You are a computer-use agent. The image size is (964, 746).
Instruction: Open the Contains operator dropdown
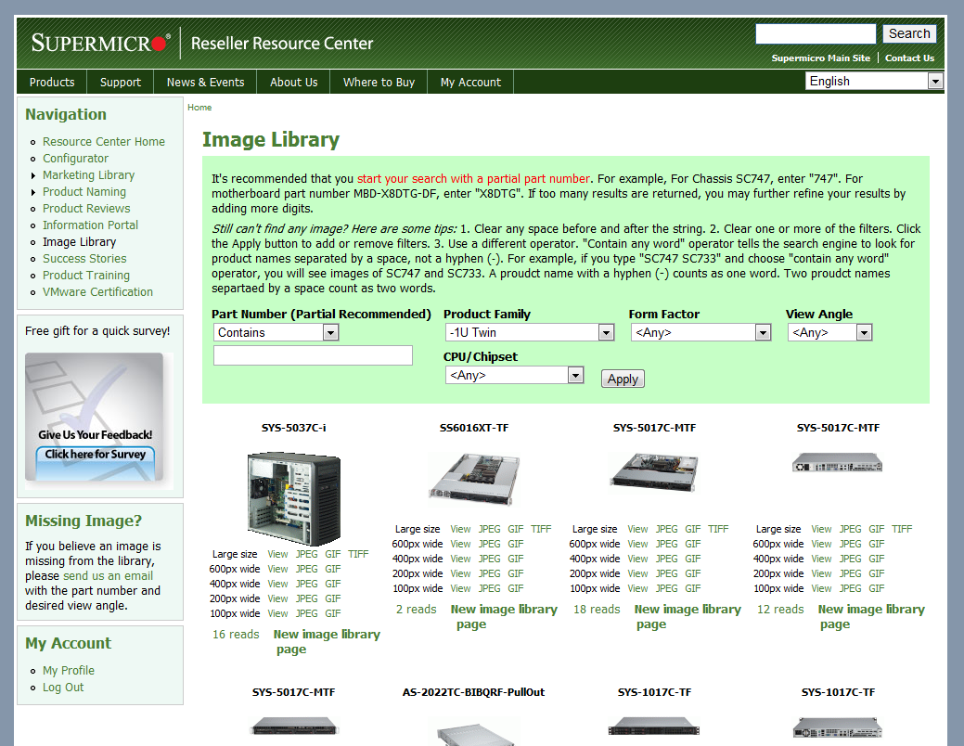click(276, 333)
